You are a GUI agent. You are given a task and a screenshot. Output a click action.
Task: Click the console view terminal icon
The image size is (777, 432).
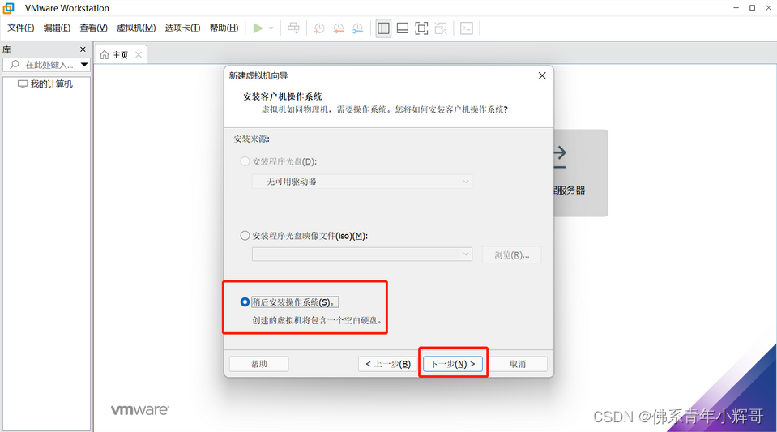pos(467,28)
